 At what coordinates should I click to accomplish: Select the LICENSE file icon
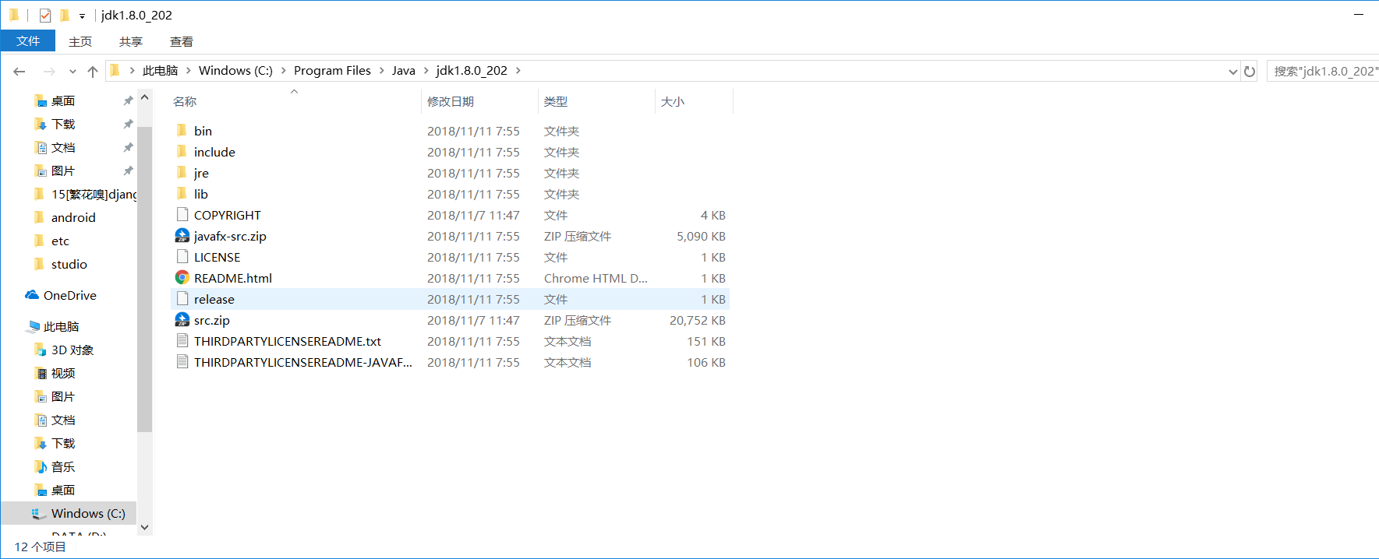click(x=182, y=256)
